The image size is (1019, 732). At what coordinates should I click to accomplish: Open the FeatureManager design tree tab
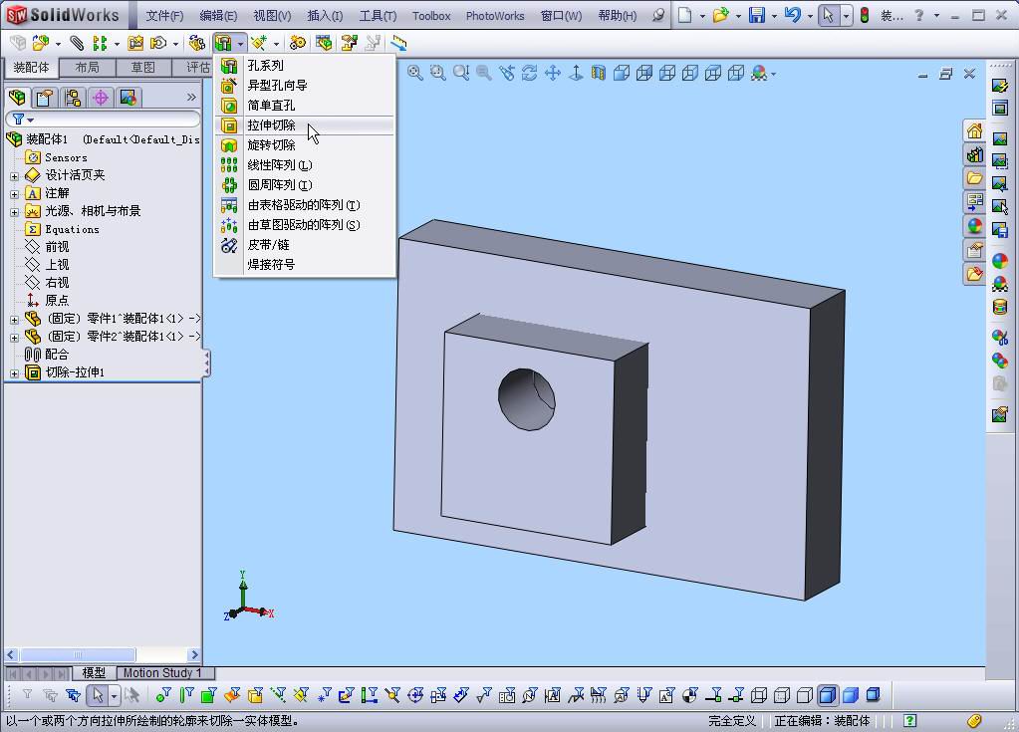click(18, 98)
